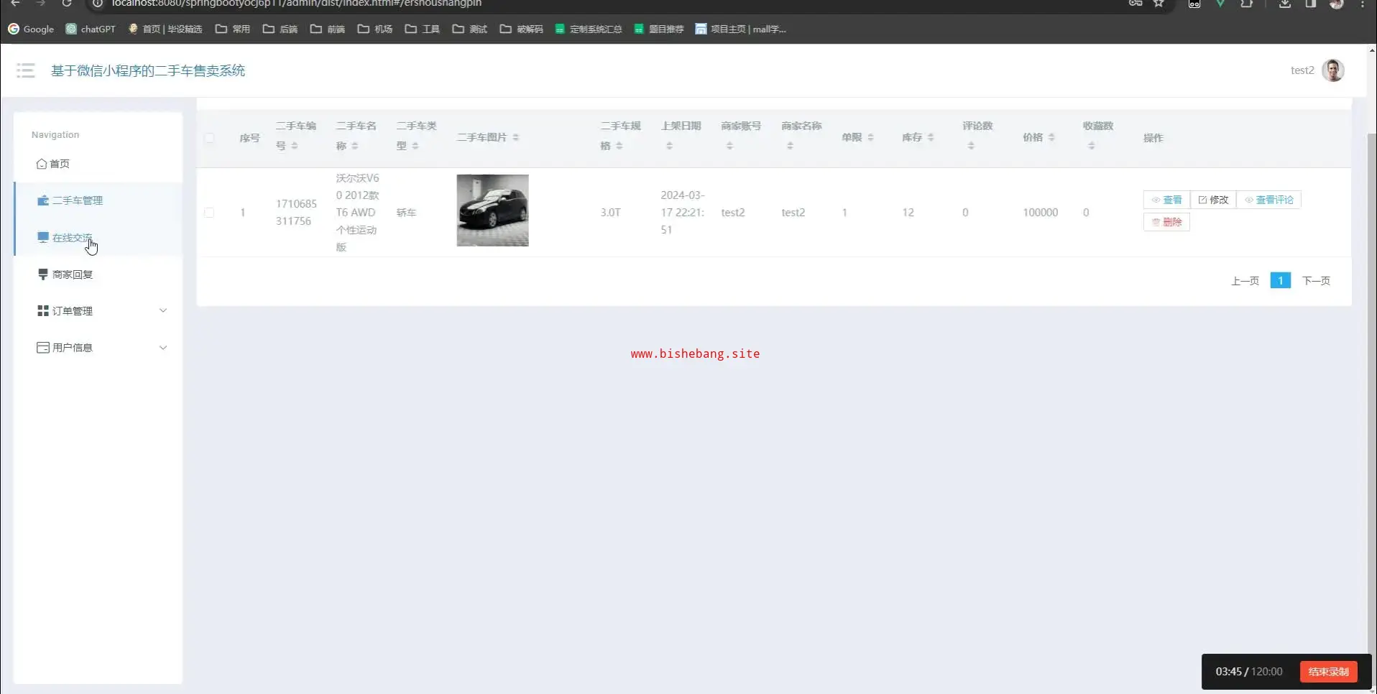
Task: Sort by 上架日期 using its sort arrows
Action: [669, 146]
